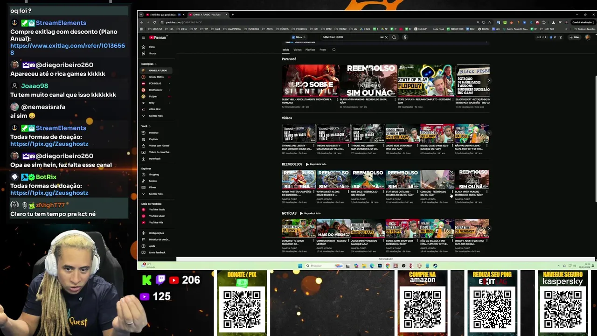The image size is (597, 336).
Task: Click the YouTube Premium logo
Action: [157, 37]
